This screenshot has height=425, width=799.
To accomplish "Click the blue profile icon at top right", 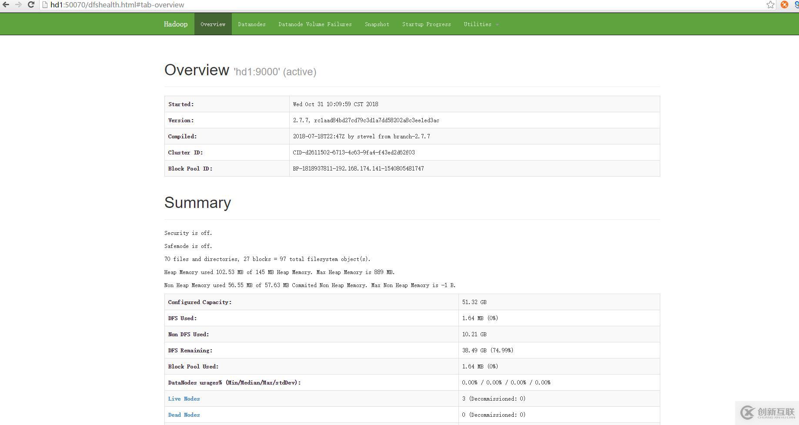I will [796, 5].
